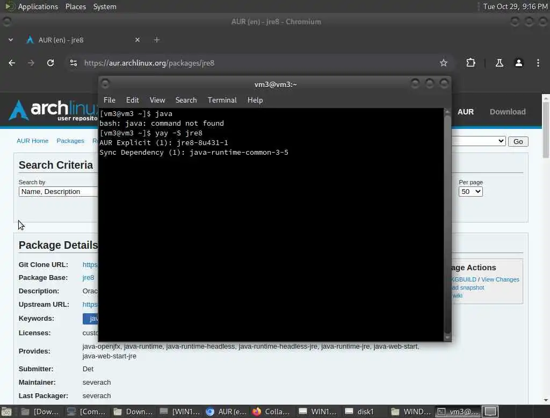The image size is (550, 418).
Task: Open the Edit menu in the terminal
Action: tap(132, 100)
